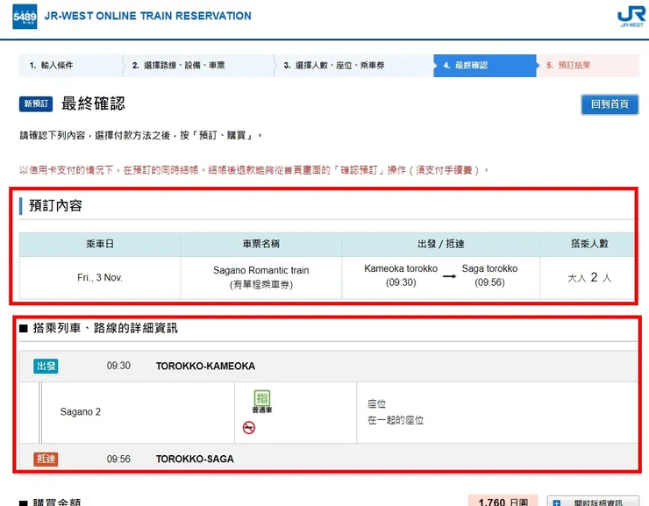Click JR-WEST ONLINE TRAIN RESERVATION title
Image resolution: width=649 pixels, height=506 pixels.
(147, 16)
